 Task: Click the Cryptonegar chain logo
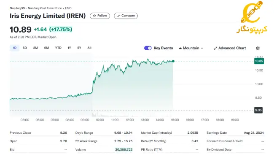pos(252,12)
